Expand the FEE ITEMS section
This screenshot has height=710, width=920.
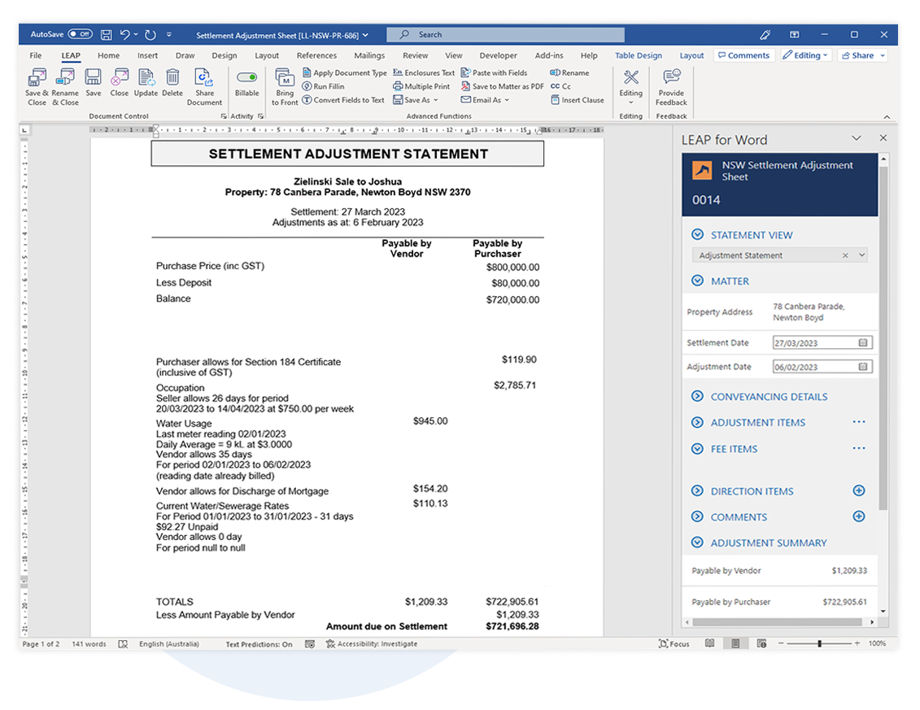[x=697, y=448]
